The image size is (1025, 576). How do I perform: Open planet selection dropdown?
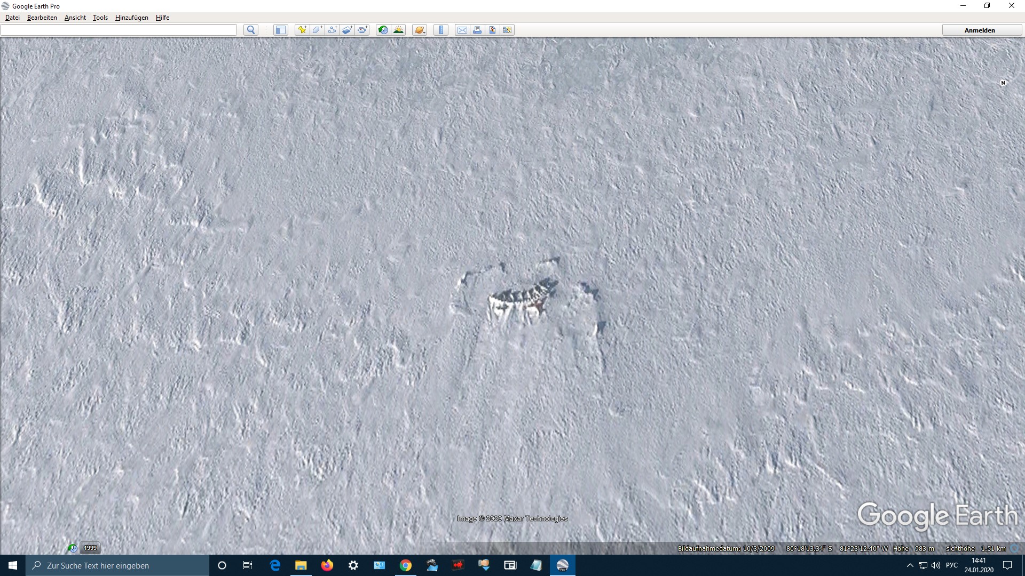(420, 30)
